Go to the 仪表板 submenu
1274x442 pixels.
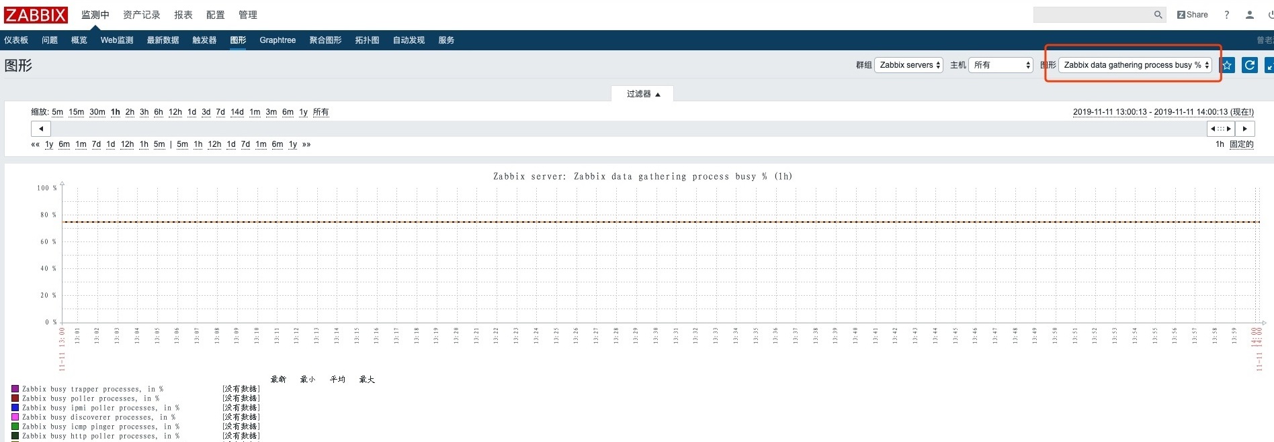pyautogui.click(x=16, y=40)
